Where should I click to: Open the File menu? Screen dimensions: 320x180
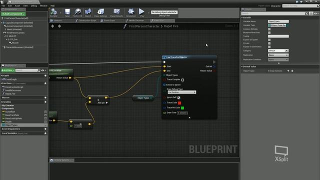3,5
